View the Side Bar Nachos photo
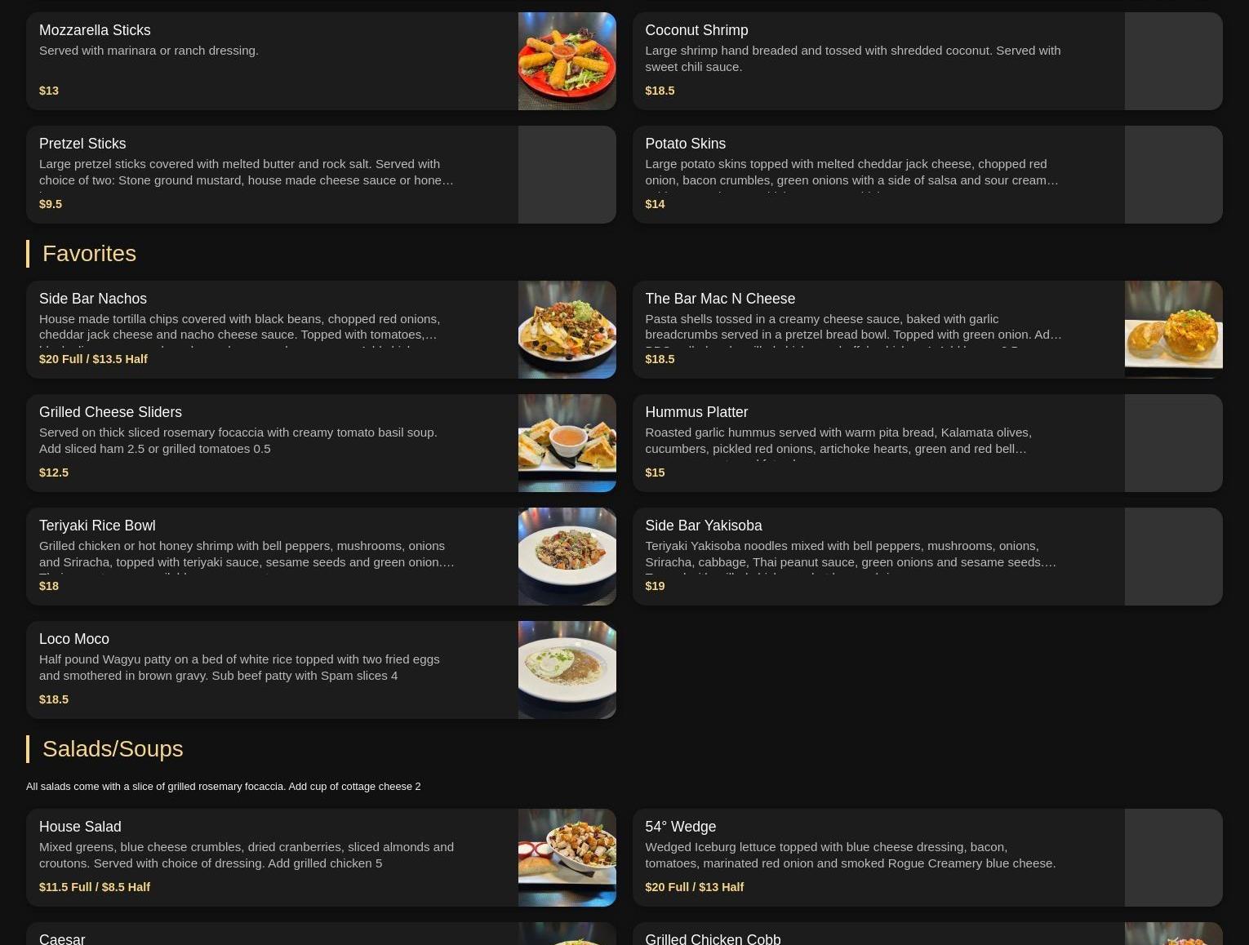Viewport: 1249px width, 945px height. click(x=567, y=330)
